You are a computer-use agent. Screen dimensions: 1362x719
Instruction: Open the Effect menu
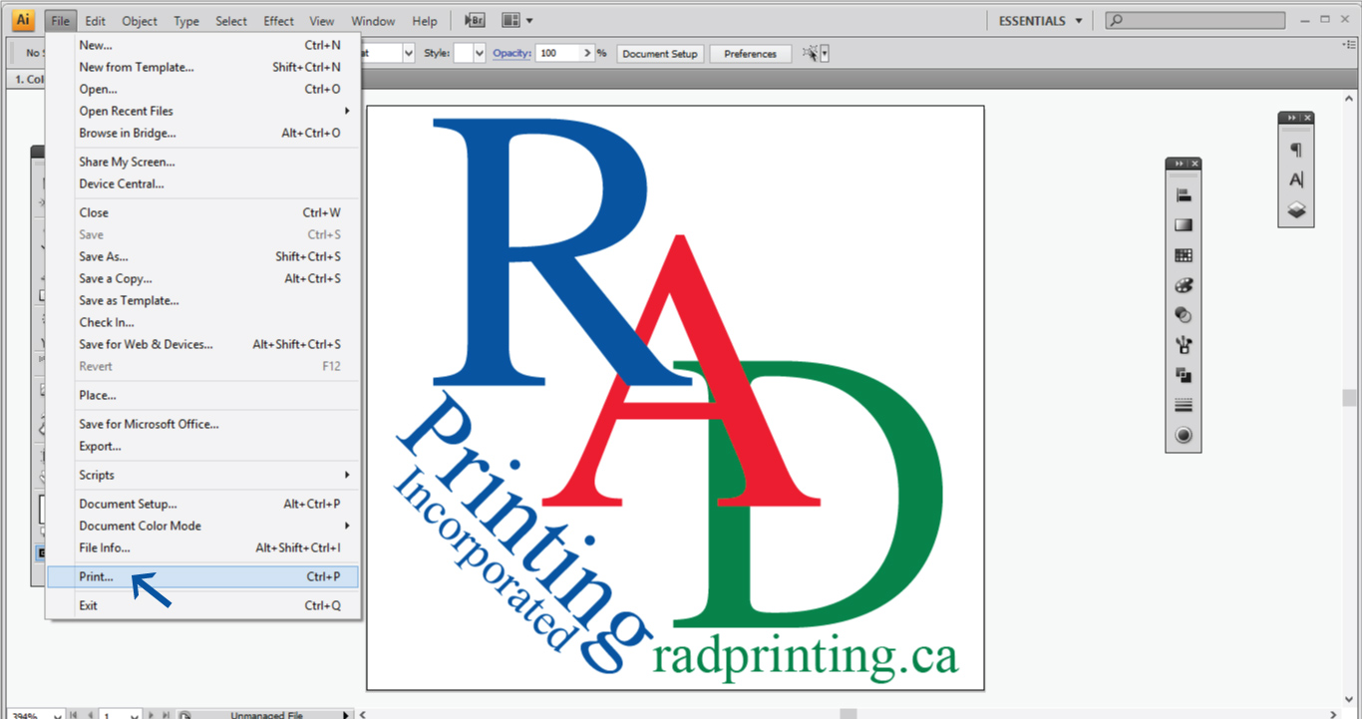pyautogui.click(x=278, y=20)
